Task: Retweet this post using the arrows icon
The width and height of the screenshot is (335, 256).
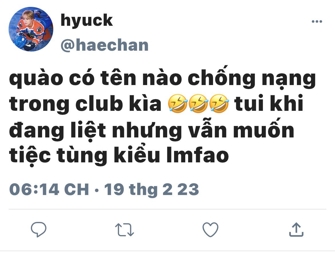Action: click(x=125, y=230)
